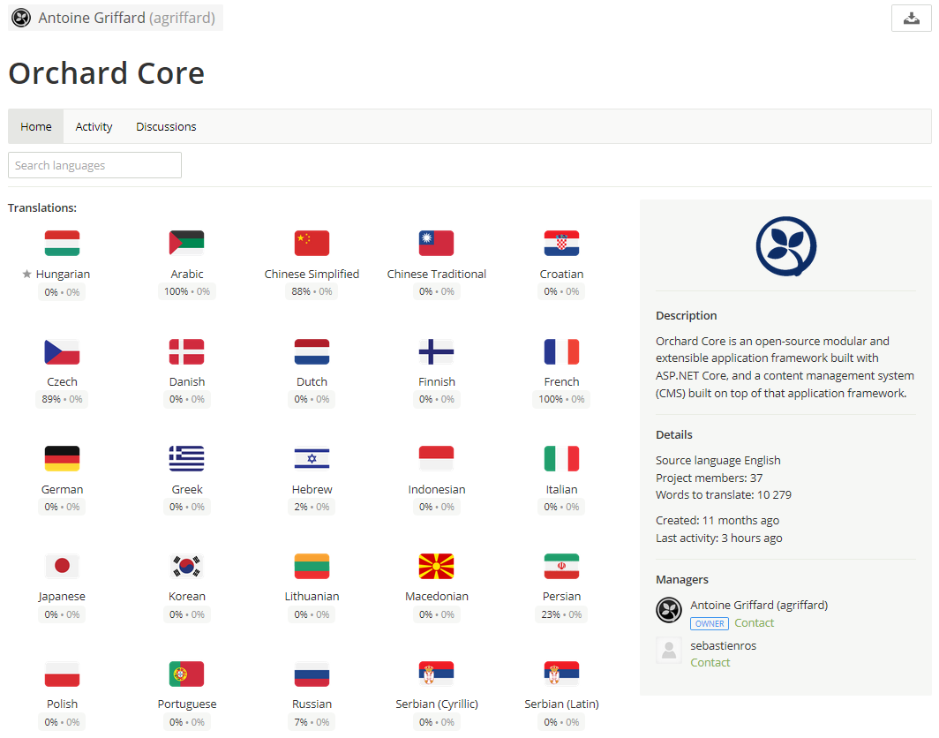The image size is (939, 738).
Task: Click 'Project members: 37' text
Action: tap(709, 478)
